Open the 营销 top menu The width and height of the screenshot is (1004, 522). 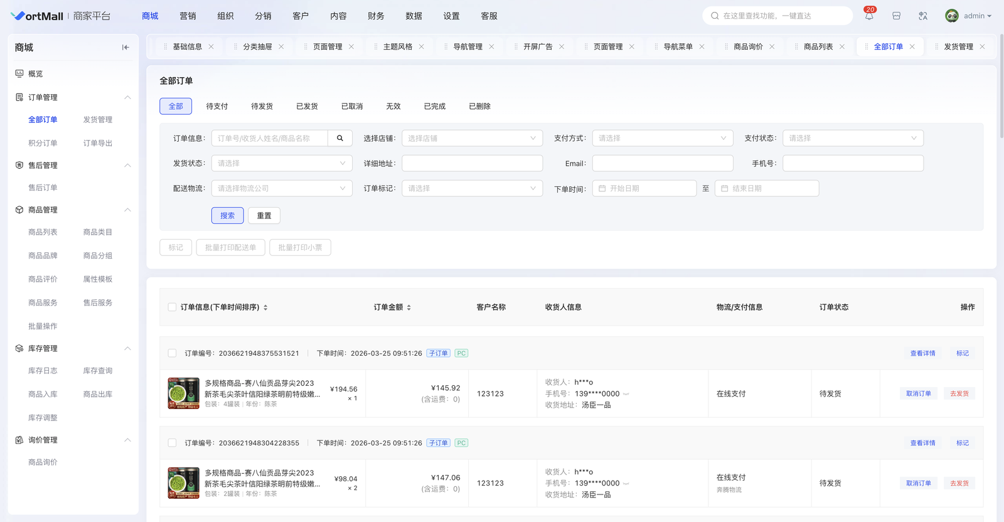[x=188, y=16]
